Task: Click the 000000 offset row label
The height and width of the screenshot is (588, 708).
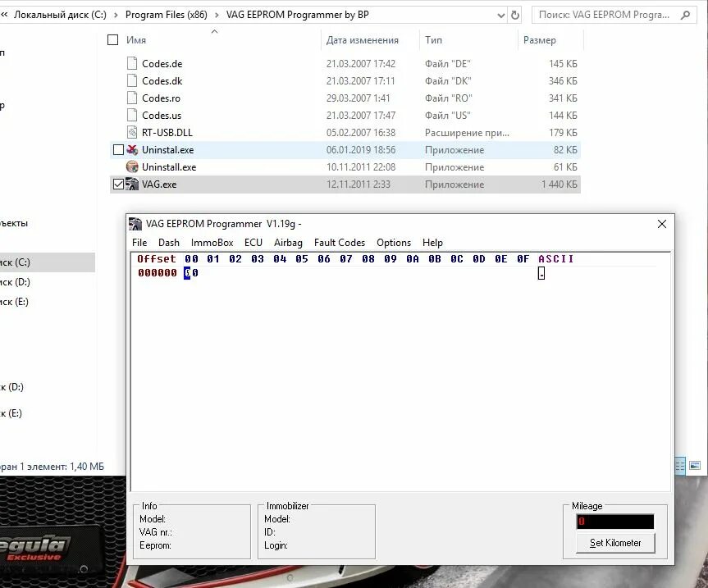Action: pyautogui.click(x=158, y=272)
